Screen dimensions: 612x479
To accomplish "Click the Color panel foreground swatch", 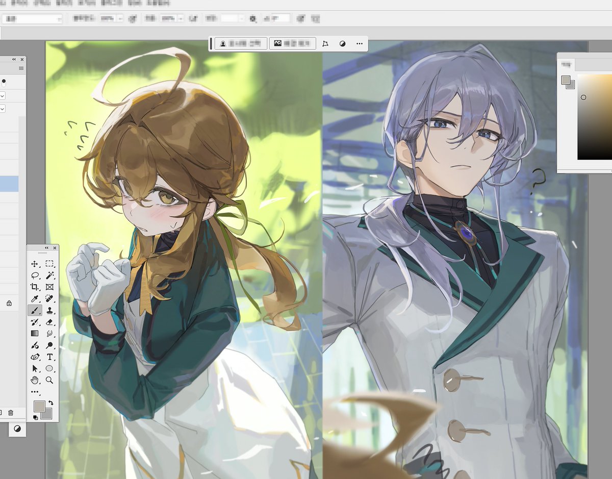I will (566, 80).
